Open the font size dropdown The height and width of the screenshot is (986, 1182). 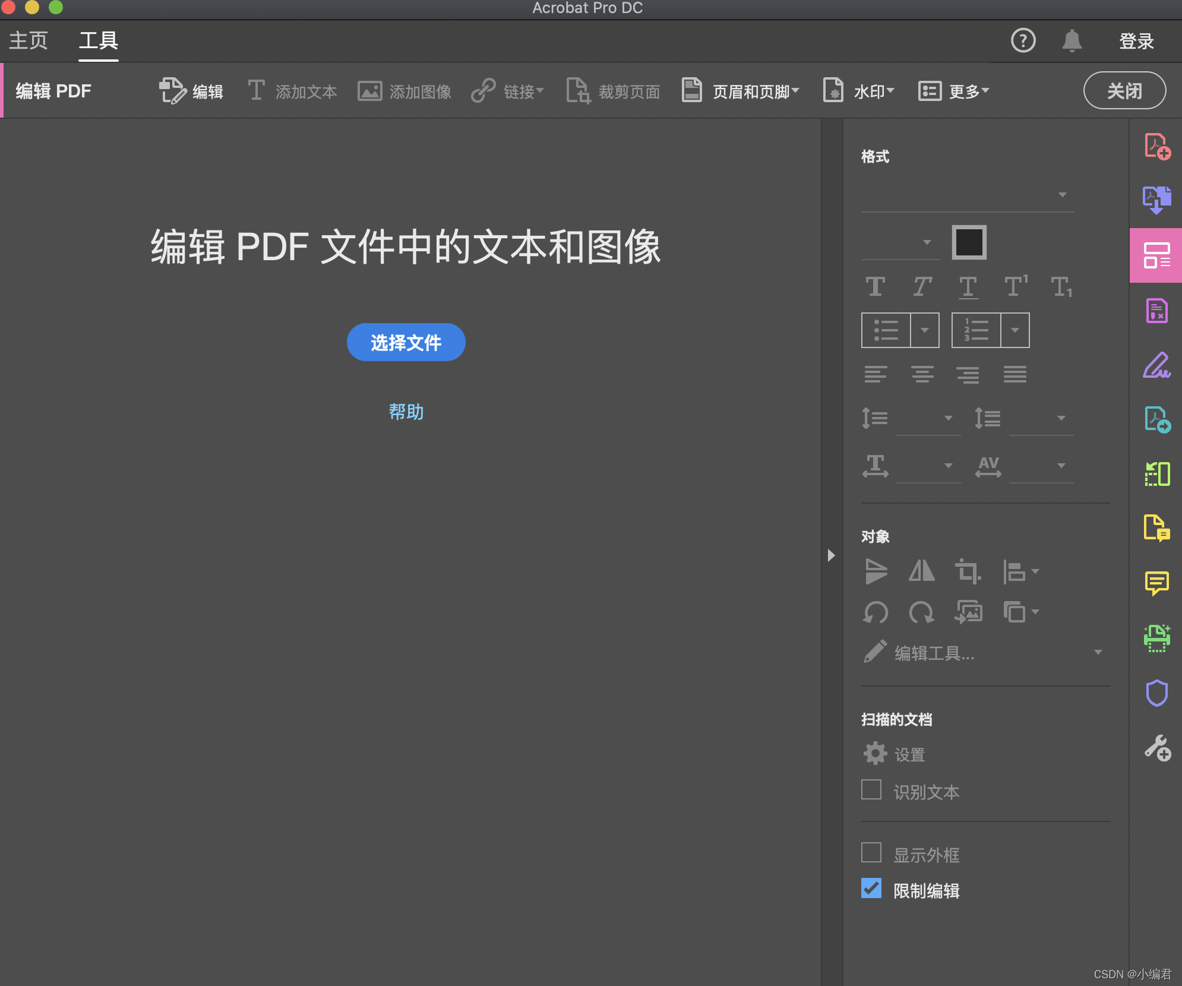(900, 242)
